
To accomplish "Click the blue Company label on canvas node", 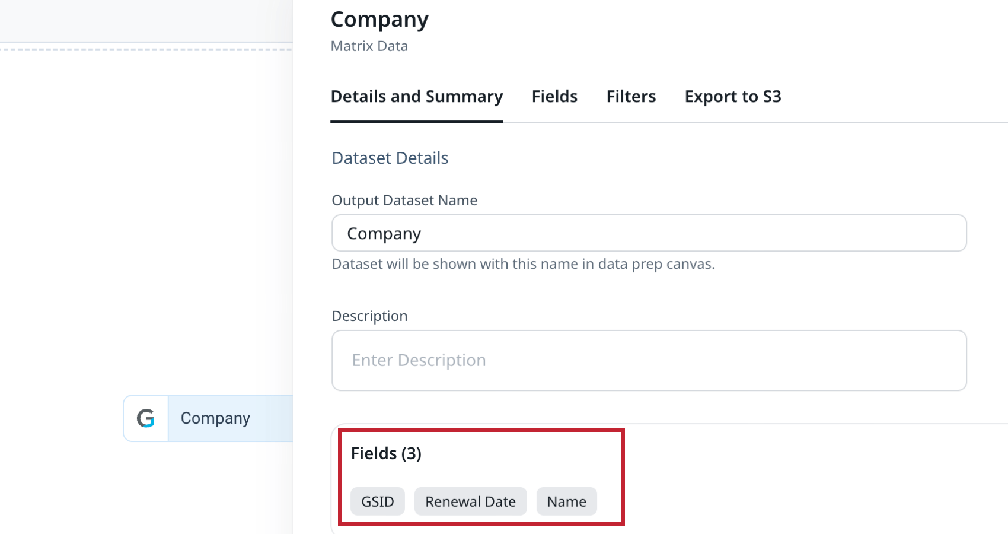I will coord(215,418).
